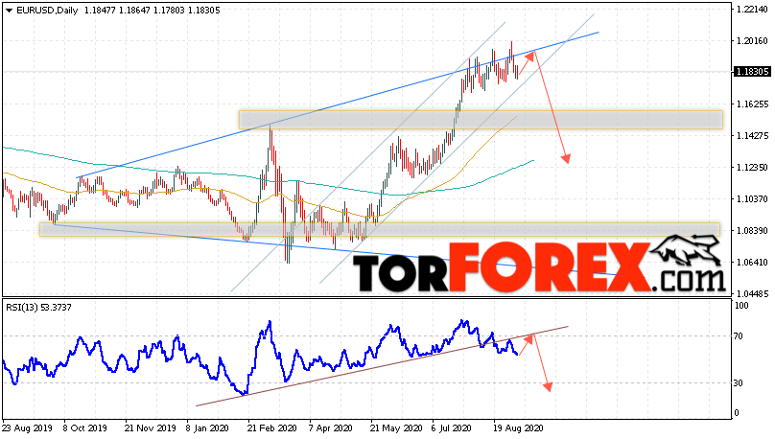Click the RSI scale value 100
The width and height of the screenshot is (775, 439).
[741, 306]
